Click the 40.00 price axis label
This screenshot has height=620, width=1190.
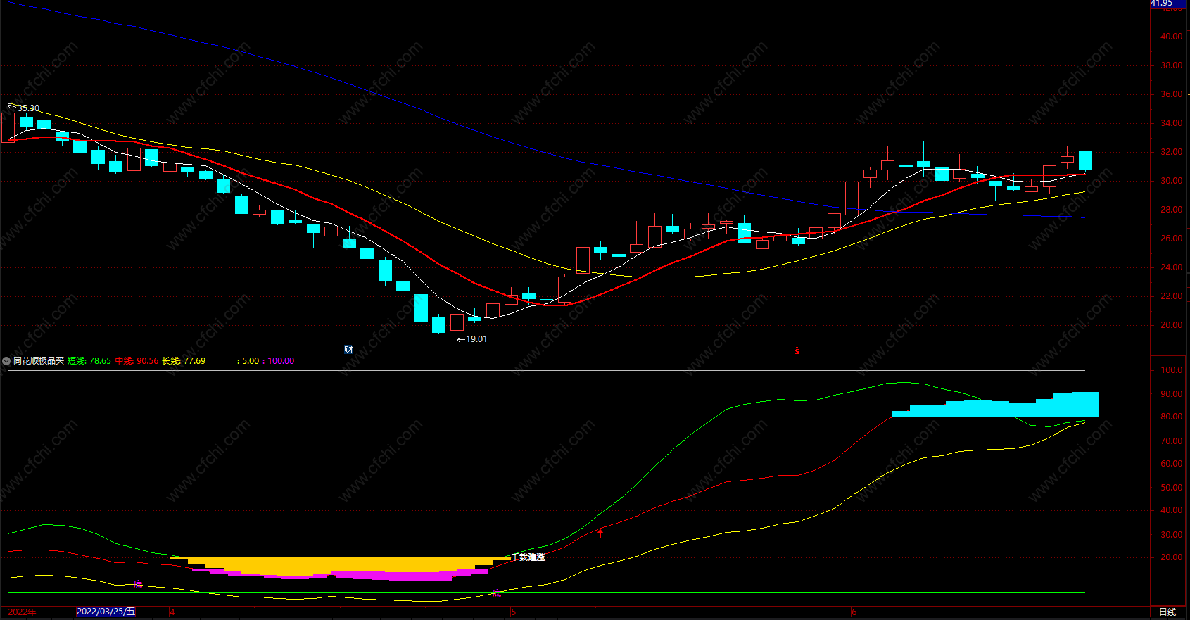1172,37
